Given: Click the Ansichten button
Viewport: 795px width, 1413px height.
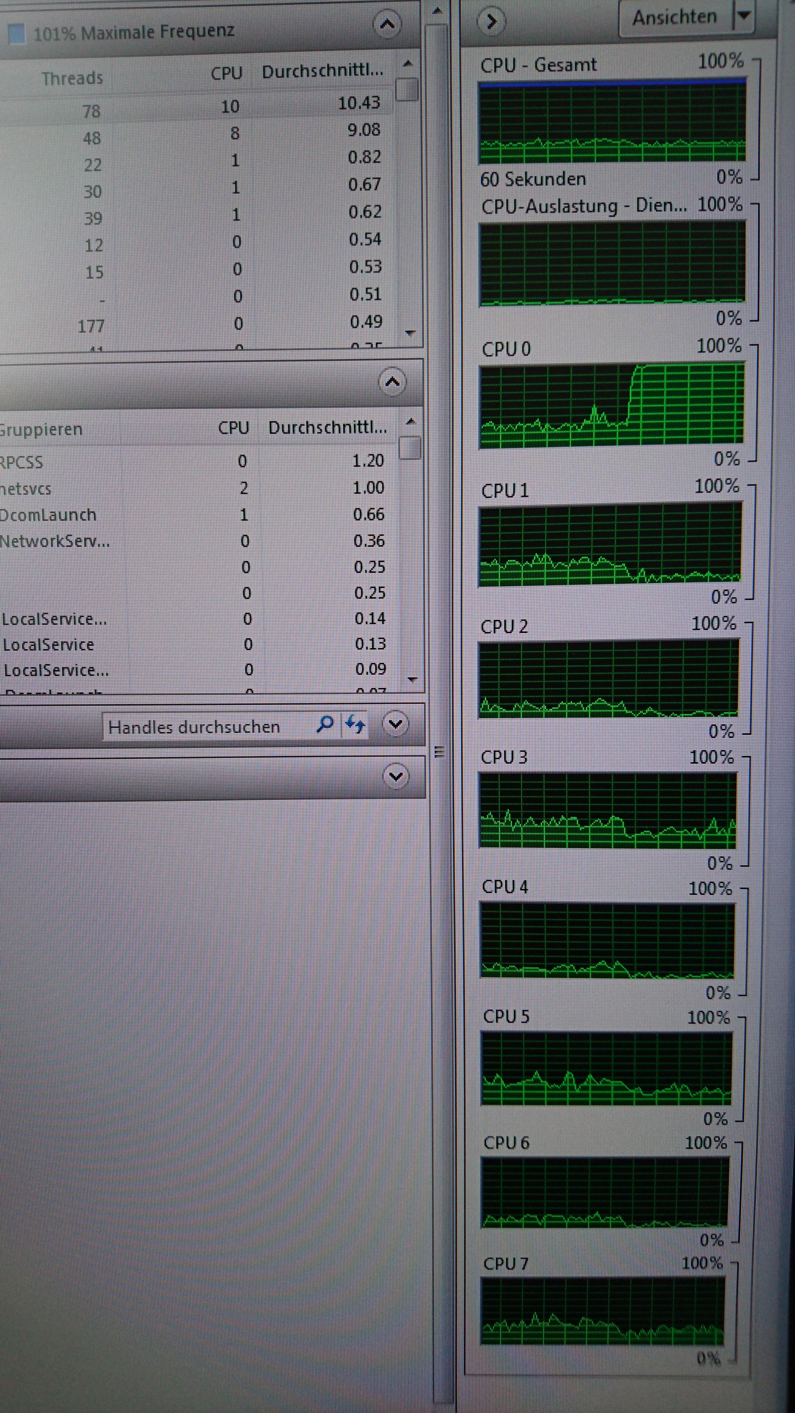Looking at the screenshot, I should (675, 18).
